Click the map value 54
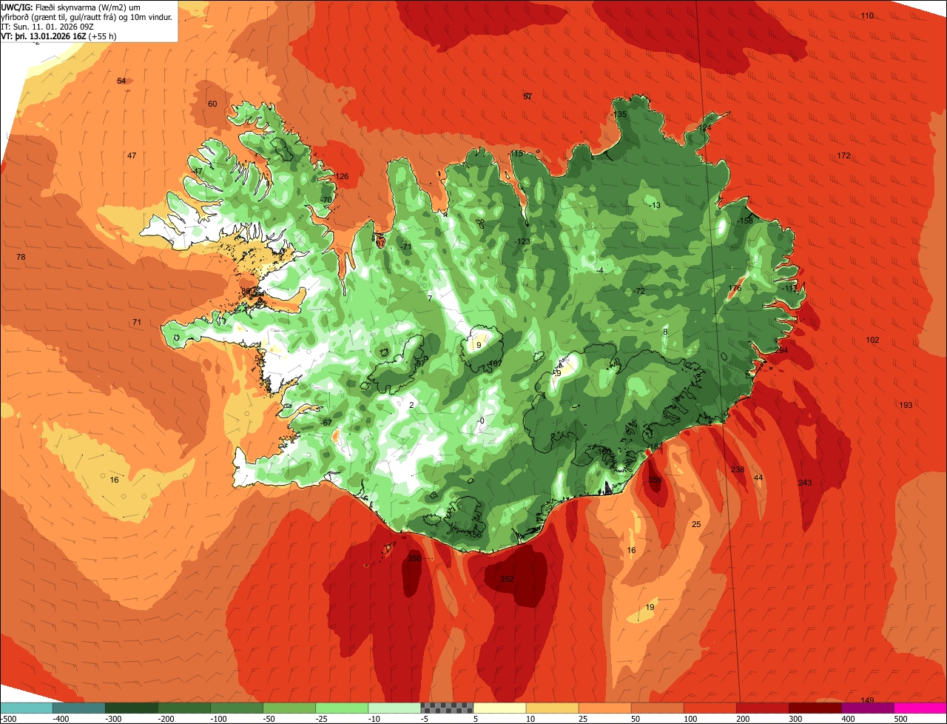Screen dimensions: 947x724 (121, 81)
